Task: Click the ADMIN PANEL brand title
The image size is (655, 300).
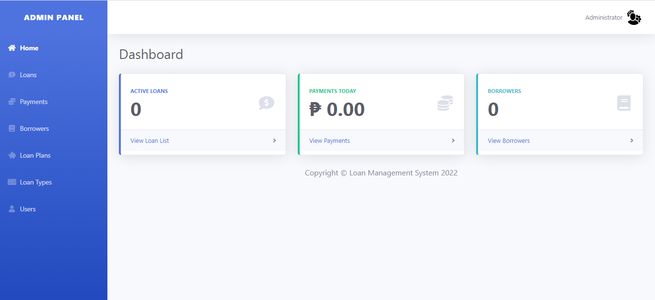Action: [x=54, y=18]
